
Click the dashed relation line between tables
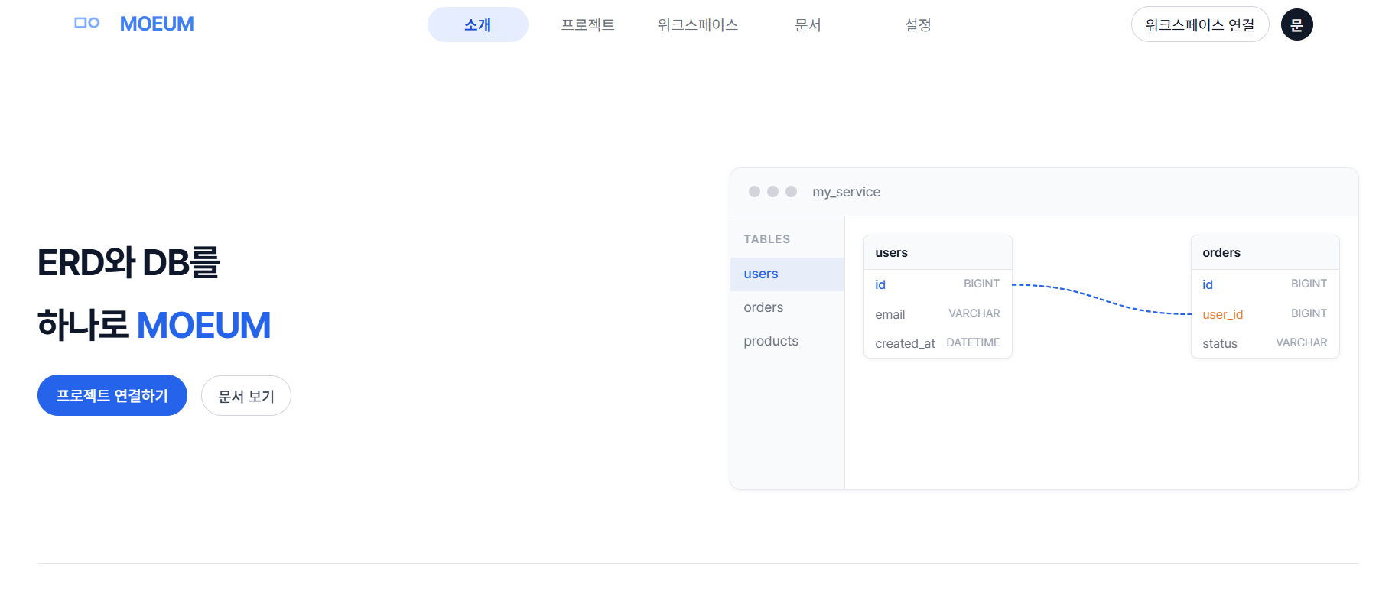(x=1101, y=299)
